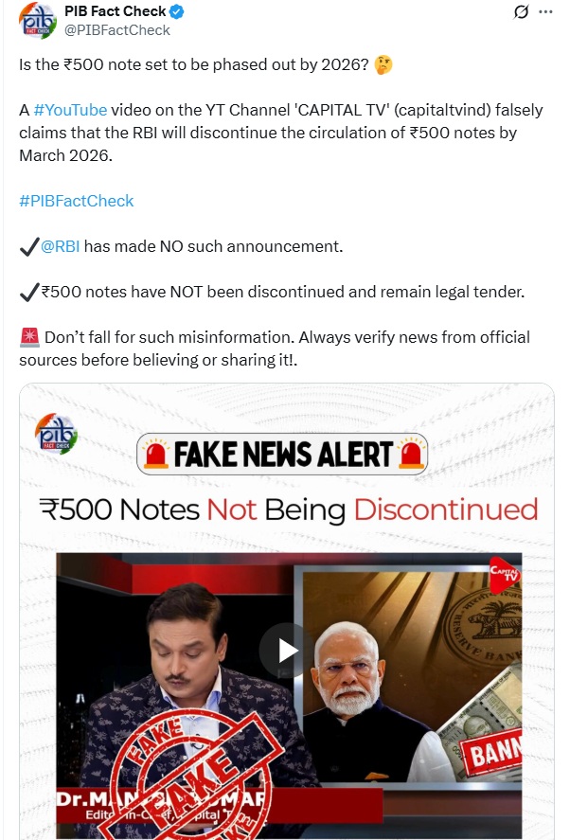The width and height of the screenshot is (570, 840).
Task: Click ₹500 Notes Not Being Discontinued headline
Action: [289, 509]
